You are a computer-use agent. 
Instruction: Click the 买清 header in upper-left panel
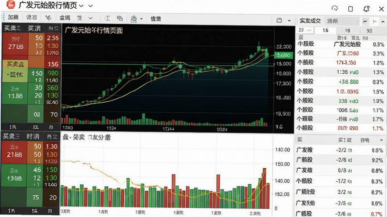point(34,28)
